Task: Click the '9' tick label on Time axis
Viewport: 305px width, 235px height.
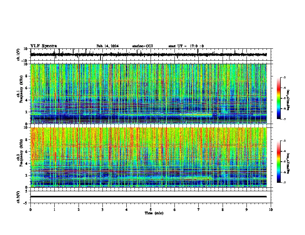Action: pyautogui.click(x=246, y=210)
